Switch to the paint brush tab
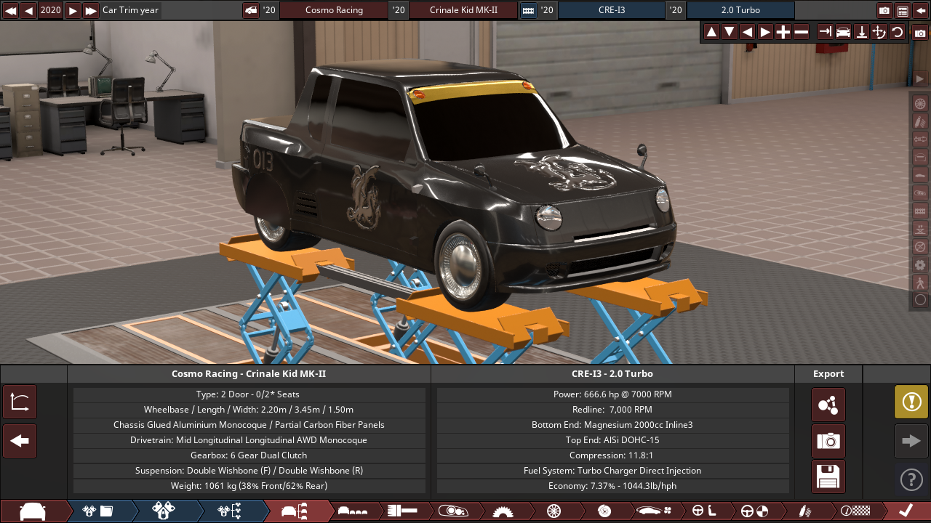This screenshot has height=523, width=931. (402, 511)
